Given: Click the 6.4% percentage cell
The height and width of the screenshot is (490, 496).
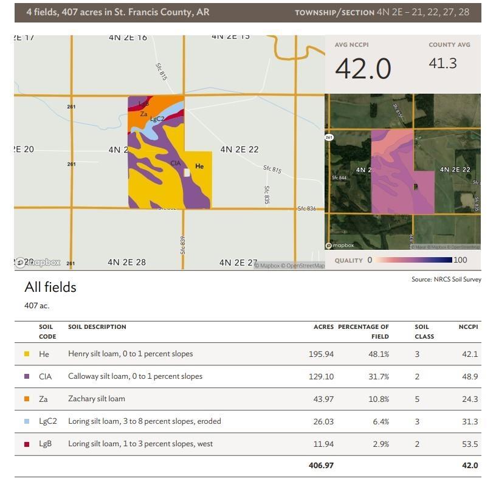Looking at the screenshot, I should tap(381, 421).
